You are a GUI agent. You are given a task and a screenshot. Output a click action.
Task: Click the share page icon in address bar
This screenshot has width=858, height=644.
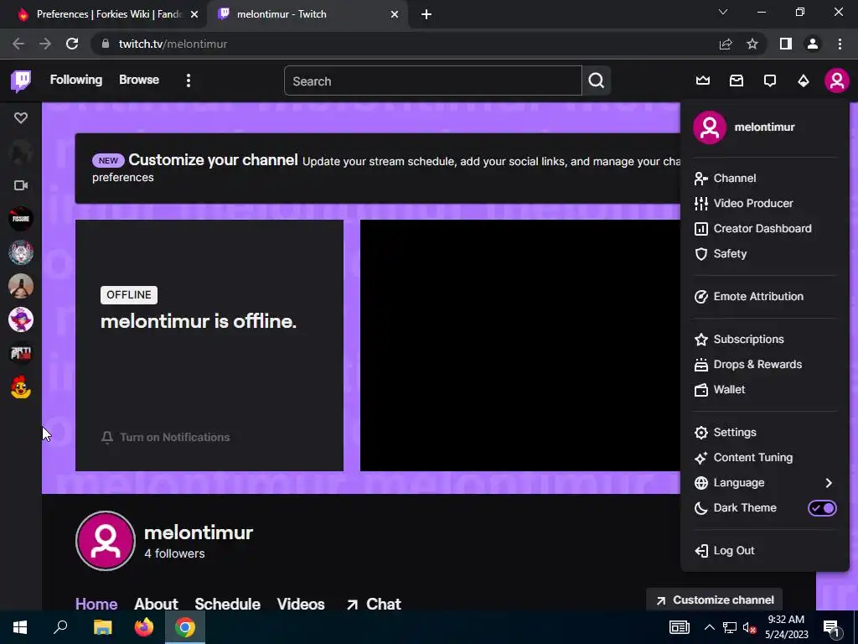click(726, 44)
